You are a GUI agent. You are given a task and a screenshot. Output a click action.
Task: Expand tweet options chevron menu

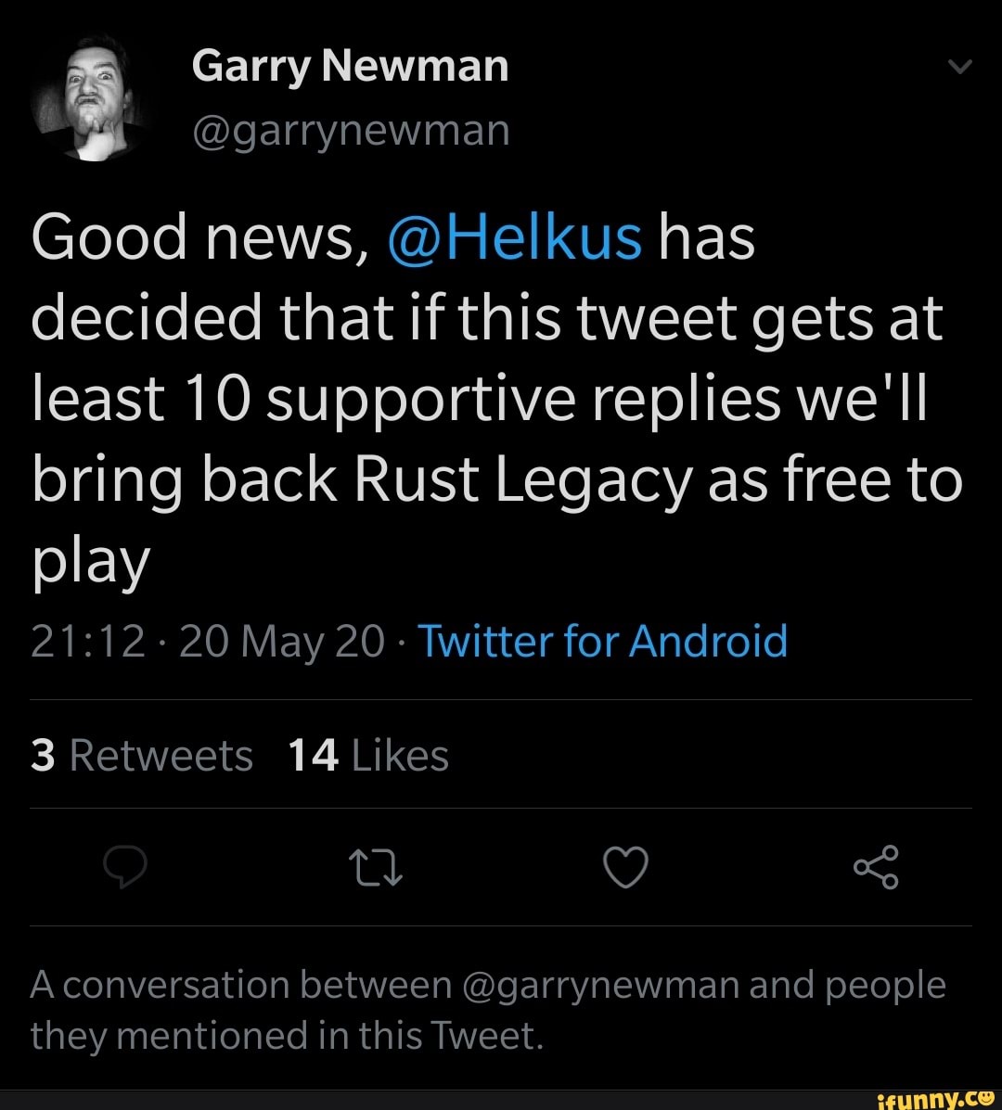(x=961, y=67)
